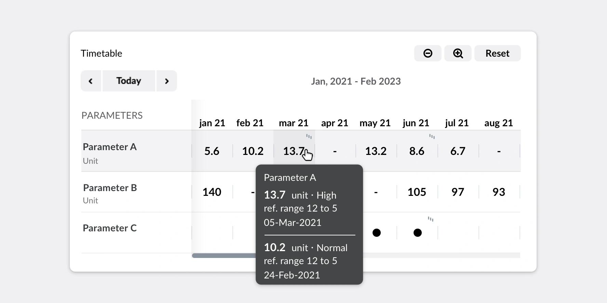Expand the PARAMETERS column header
Image resolution: width=607 pixels, height=303 pixels.
(112, 115)
